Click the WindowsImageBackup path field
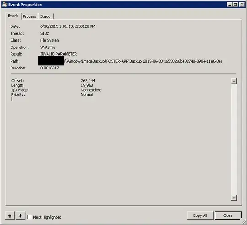Screen dimensions: 247x225 (130, 61)
